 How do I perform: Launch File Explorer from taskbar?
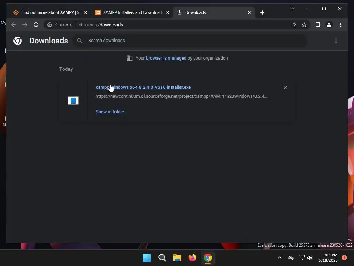177,258
